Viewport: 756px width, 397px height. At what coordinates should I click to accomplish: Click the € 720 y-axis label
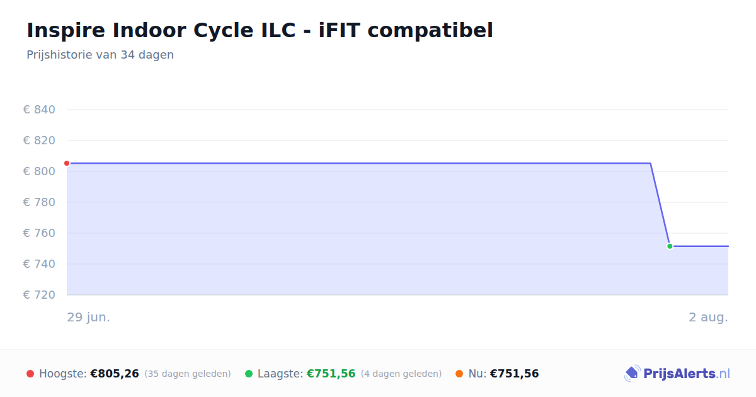point(40,295)
